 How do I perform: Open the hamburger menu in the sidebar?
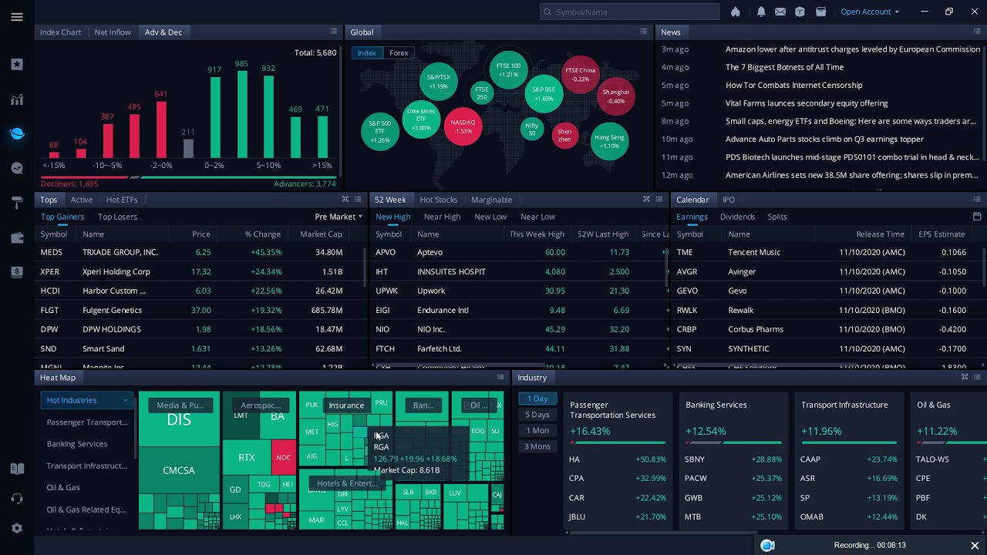(x=17, y=17)
